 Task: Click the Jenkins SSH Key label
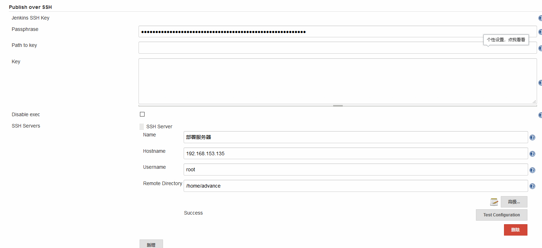[x=31, y=18]
